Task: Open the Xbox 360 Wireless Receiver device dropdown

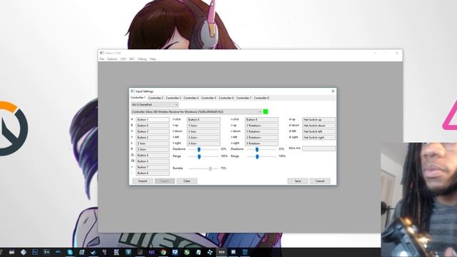Action: point(196,111)
